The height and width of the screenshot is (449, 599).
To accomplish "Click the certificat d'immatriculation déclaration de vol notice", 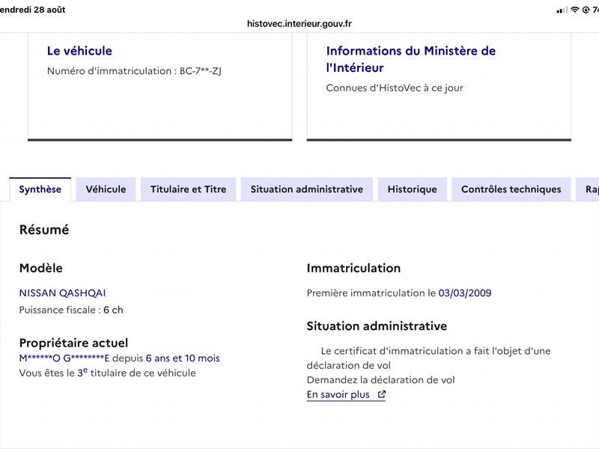I will (x=428, y=358).
